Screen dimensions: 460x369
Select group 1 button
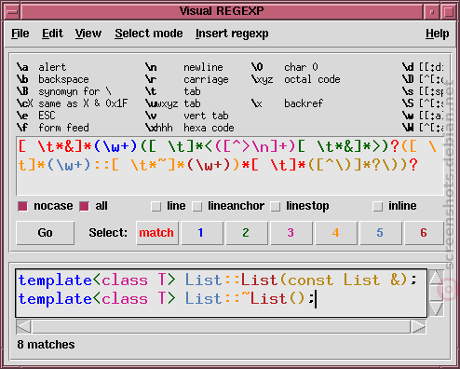point(202,233)
